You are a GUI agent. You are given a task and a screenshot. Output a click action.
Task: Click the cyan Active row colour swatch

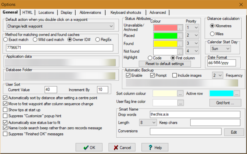coord(221,93)
